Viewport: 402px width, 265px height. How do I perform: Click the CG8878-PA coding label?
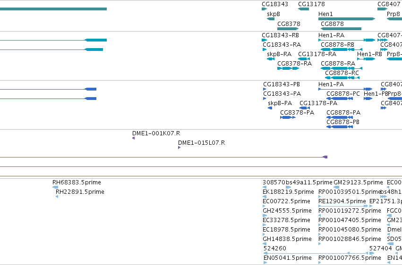343,113
